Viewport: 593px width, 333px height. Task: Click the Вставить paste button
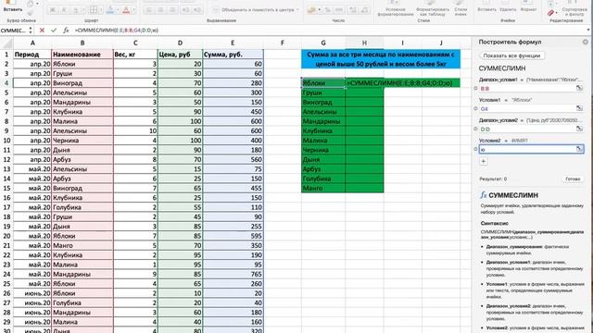12,6
